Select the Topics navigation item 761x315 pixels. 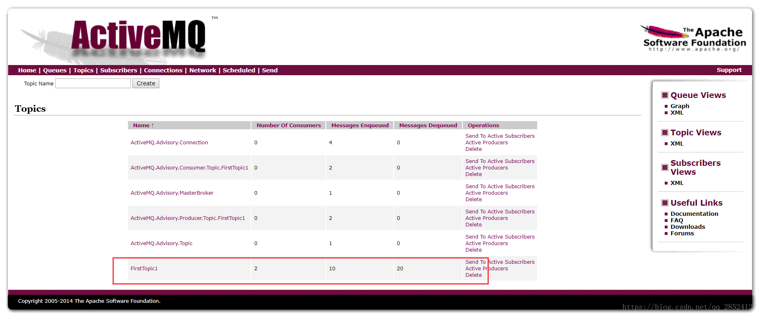pos(84,70)
